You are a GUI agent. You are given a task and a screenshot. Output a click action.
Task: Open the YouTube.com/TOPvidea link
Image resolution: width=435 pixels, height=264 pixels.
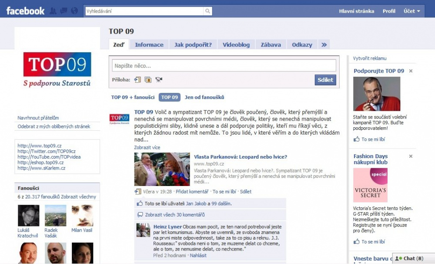tap(49, 157)
